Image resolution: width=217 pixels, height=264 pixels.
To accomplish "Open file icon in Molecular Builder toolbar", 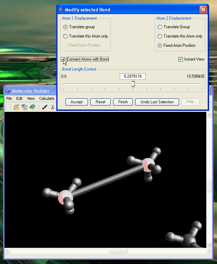I will click(17, 107).
